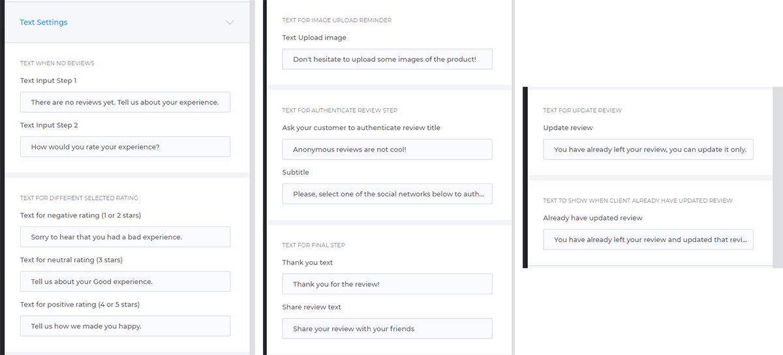The image size is (783, 355).
Task: Edit the Share review text field
Action: (388, 329)
